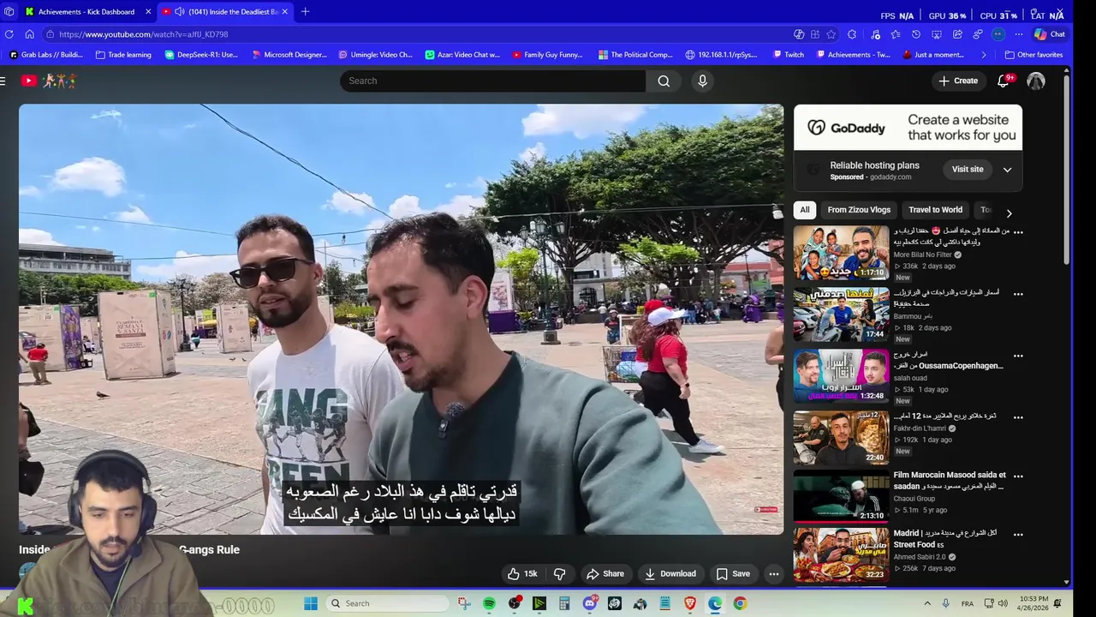Open browser Extensions puzzle icon
The image size is (1096, 617).
pyautogui.click(x=852, y=34)
